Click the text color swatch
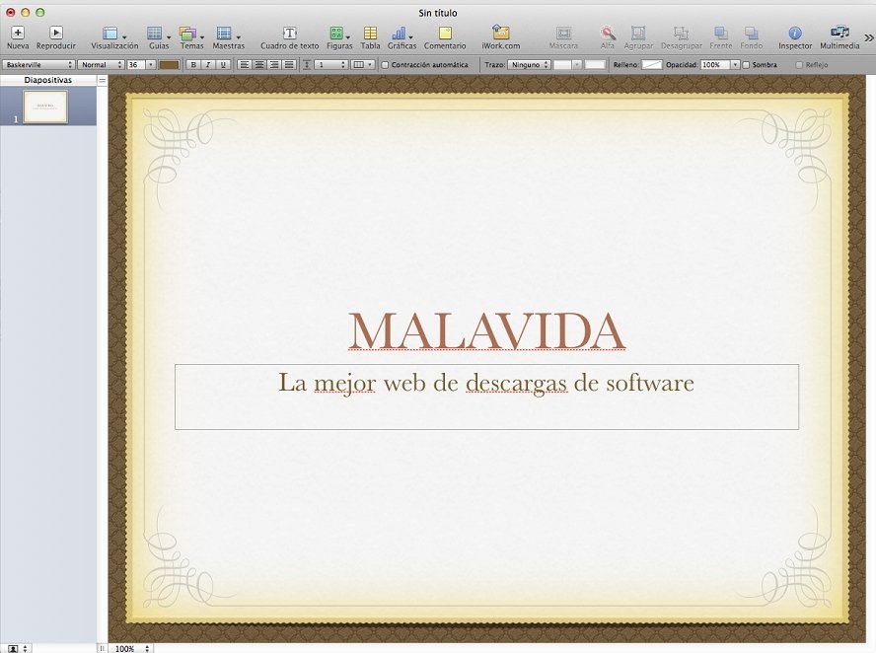This screenshot has height=653, width=876. (170, 65)
